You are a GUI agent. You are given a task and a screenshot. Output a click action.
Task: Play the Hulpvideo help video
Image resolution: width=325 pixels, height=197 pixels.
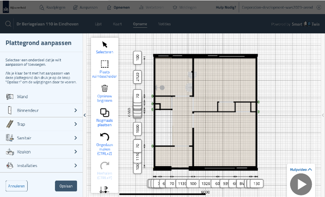(301, 184)
